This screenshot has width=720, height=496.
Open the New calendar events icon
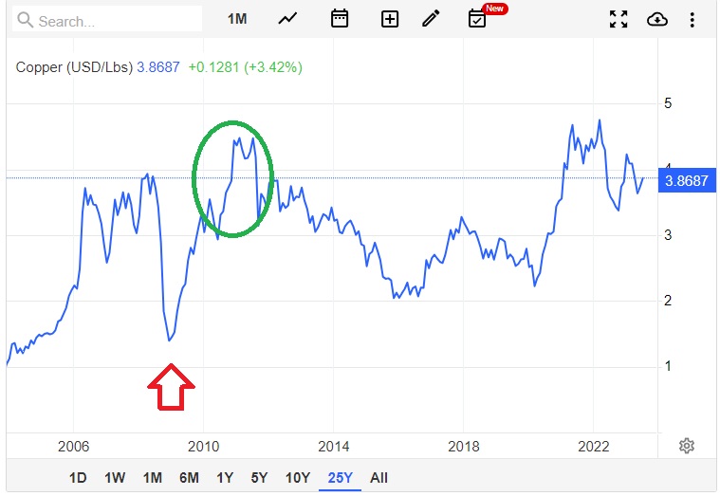point(478,19)
